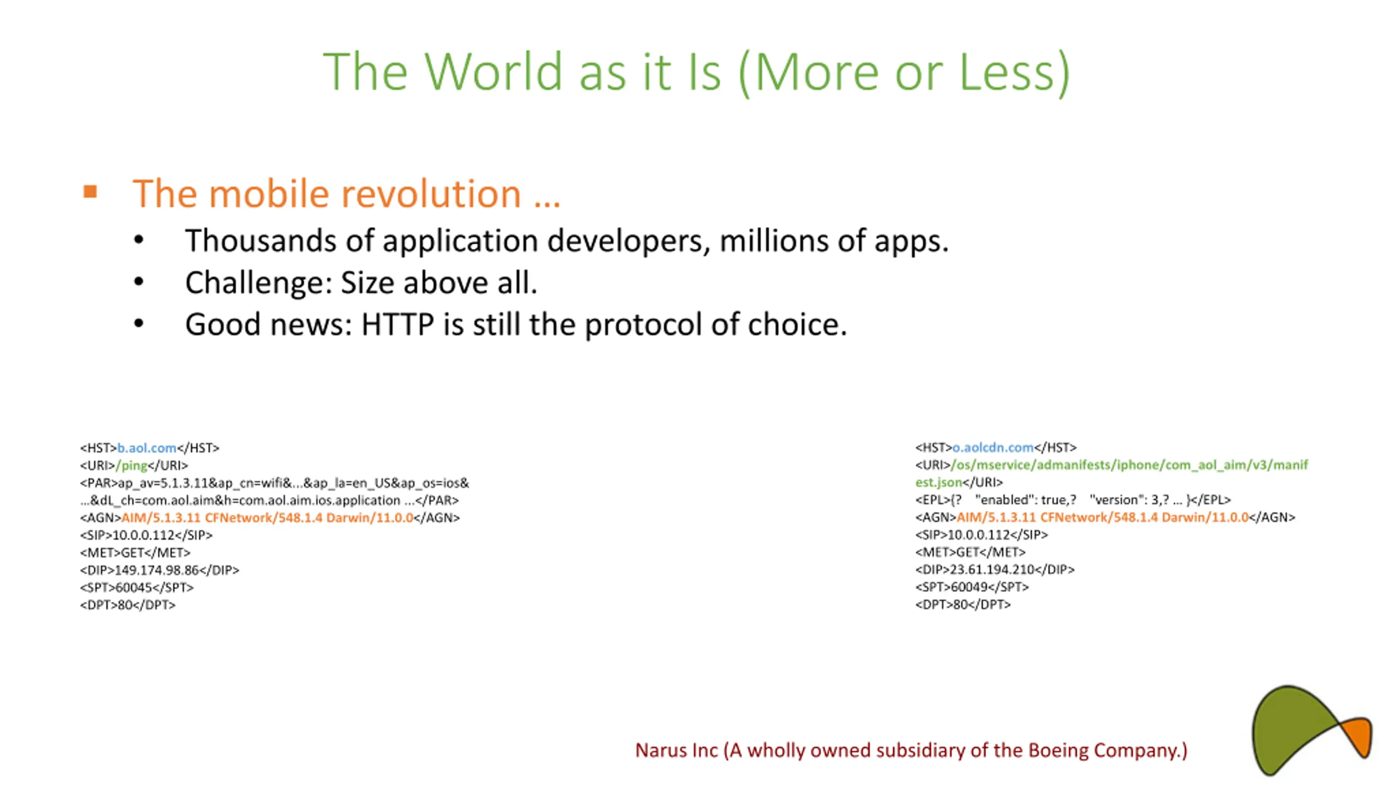This screenshot has width=1396, height=785.
Task: Click the heading 'The mobile revolution …'
Action: (x=346, y=194)
